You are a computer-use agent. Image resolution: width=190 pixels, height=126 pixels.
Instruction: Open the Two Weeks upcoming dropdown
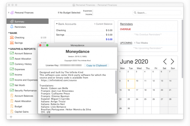pyautogui.click(x=141, y=43)
